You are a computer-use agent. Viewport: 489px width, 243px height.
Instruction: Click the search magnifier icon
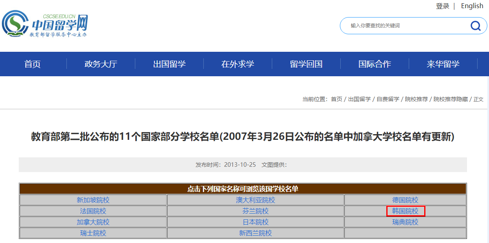pyautogui.click(x=475, y=26)
